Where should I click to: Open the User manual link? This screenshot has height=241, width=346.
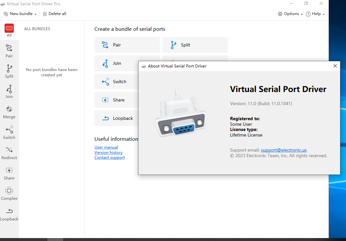click(x=106, y=147)
